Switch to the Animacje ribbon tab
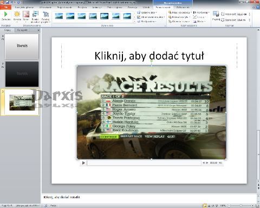Image resolution: width=260 pixels, height=208 pixels. [97, 8]
